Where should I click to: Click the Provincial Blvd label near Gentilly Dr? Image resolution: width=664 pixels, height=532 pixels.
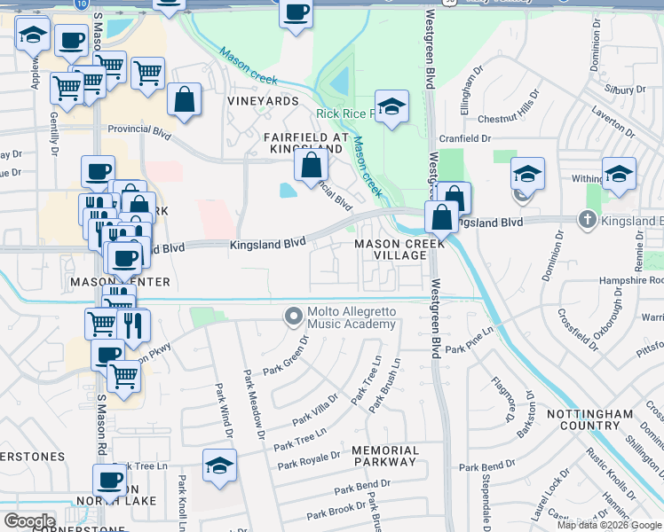[139, 131]
